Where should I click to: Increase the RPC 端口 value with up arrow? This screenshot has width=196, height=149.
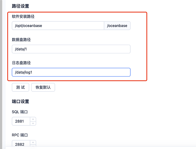click(x=33, y=142)
